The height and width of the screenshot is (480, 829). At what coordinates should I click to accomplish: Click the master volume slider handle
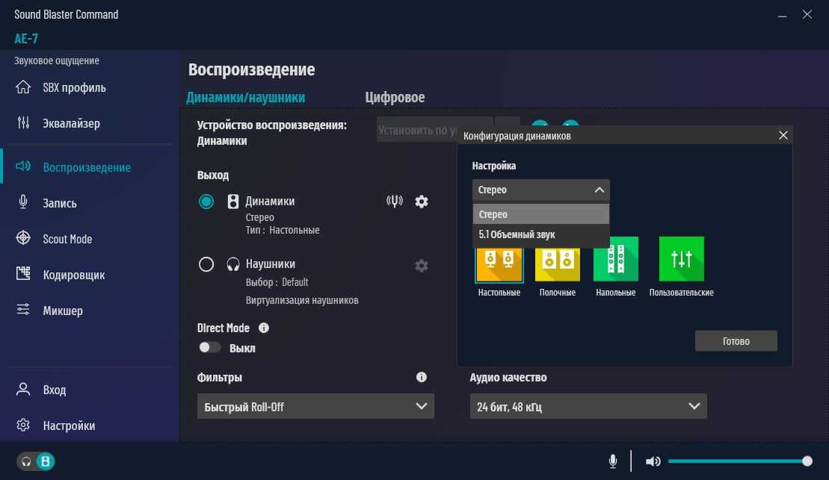point(807,461)
